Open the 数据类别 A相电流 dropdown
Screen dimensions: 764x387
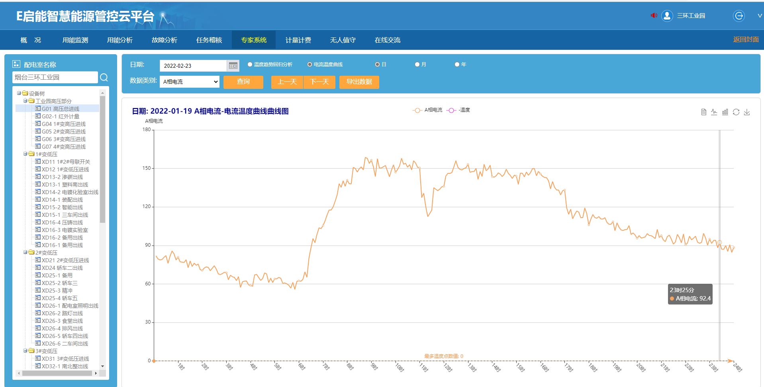(190, 82)
